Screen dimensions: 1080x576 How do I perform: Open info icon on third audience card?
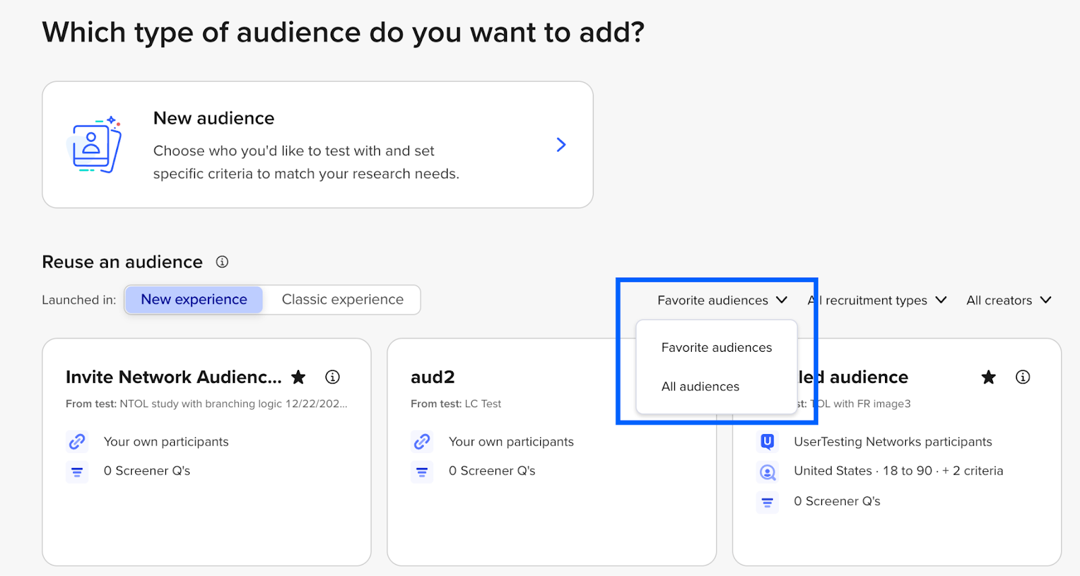(1023, 377)
